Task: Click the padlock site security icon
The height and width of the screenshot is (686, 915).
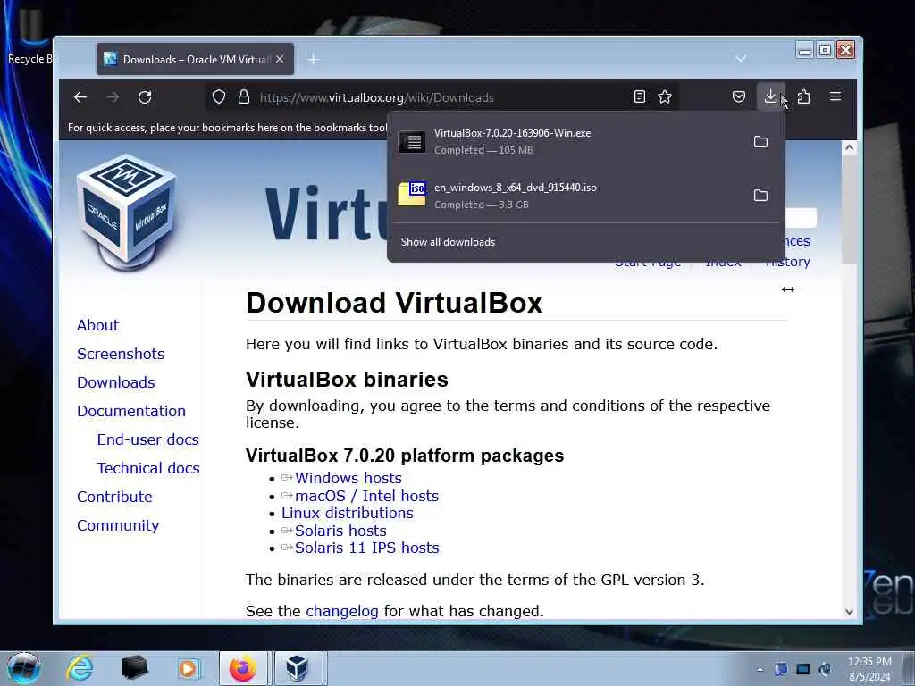Action: (x=244, y=96)
